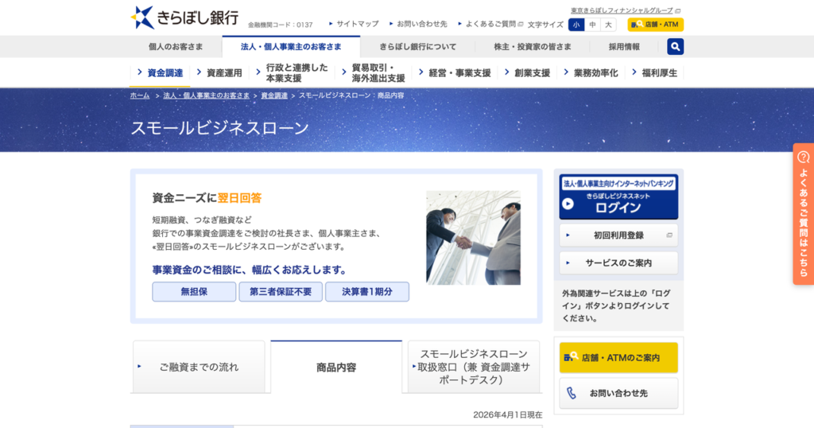This screenshot has height=428, width=814.
Task: Click 法人・個人事業主のお客さま breadcrumb
Action: click(x=206, y=95)
